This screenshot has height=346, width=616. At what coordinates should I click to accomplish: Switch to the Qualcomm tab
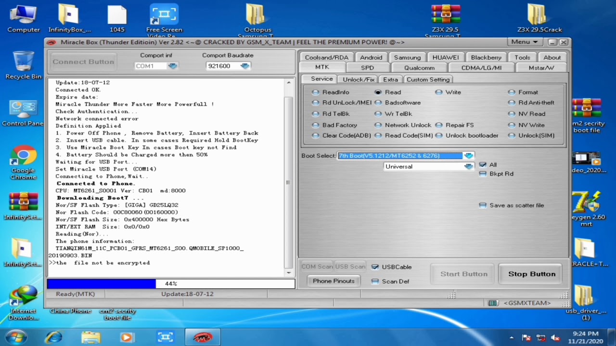(419, 68)
